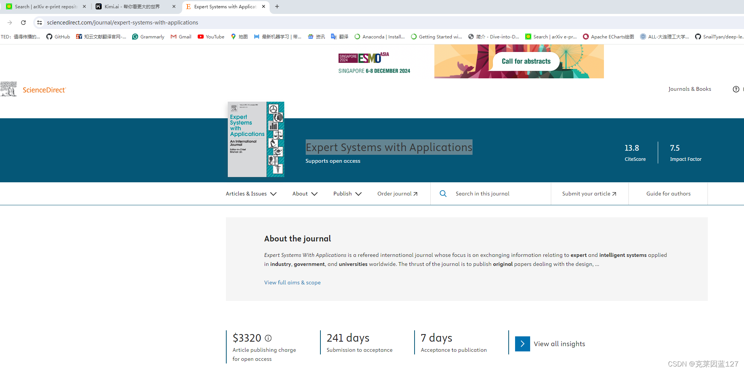Close the arXiv search browser tab

click(84, 6)
